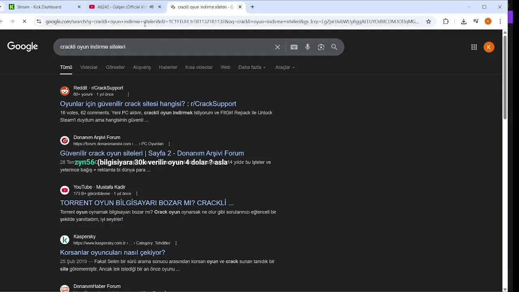Click the Reddit favicon on first result
This screenshot has height=292, width=519.
65,91
